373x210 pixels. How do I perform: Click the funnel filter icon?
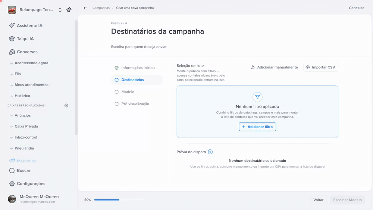(x=257, y=97)
